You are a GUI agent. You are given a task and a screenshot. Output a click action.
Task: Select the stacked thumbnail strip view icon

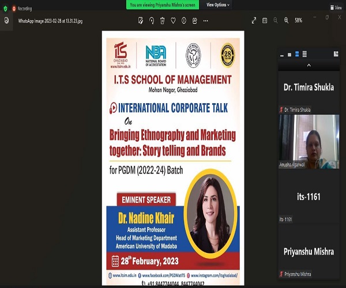pos(297,54)
